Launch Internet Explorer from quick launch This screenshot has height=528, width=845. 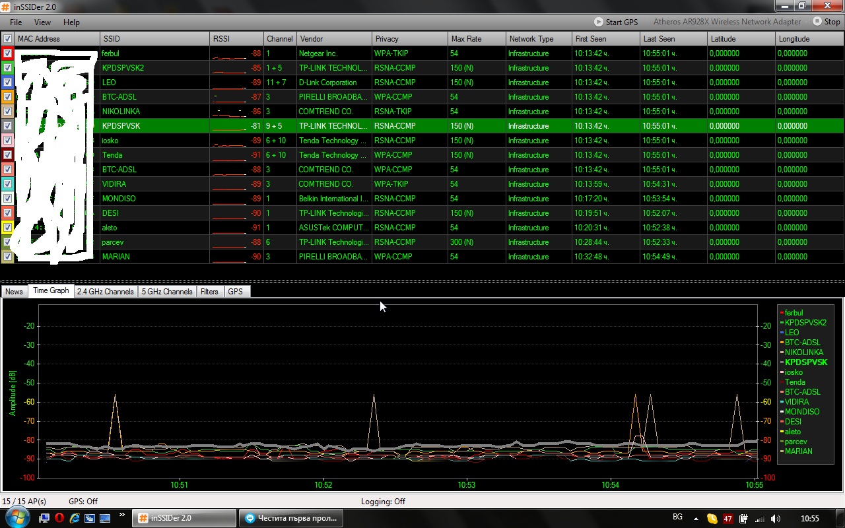(75, 518)
